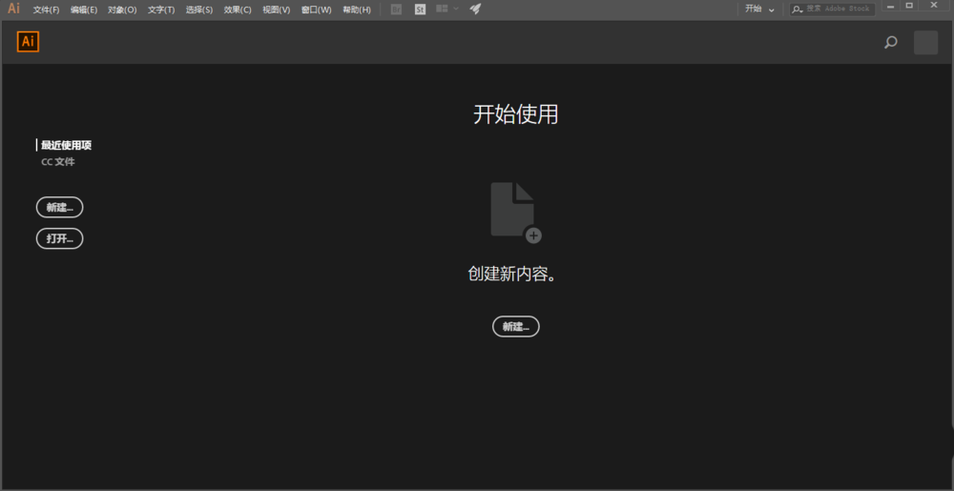Maximize the Illustrator window
Screen dimensions: 954x491
coord(909,6)
